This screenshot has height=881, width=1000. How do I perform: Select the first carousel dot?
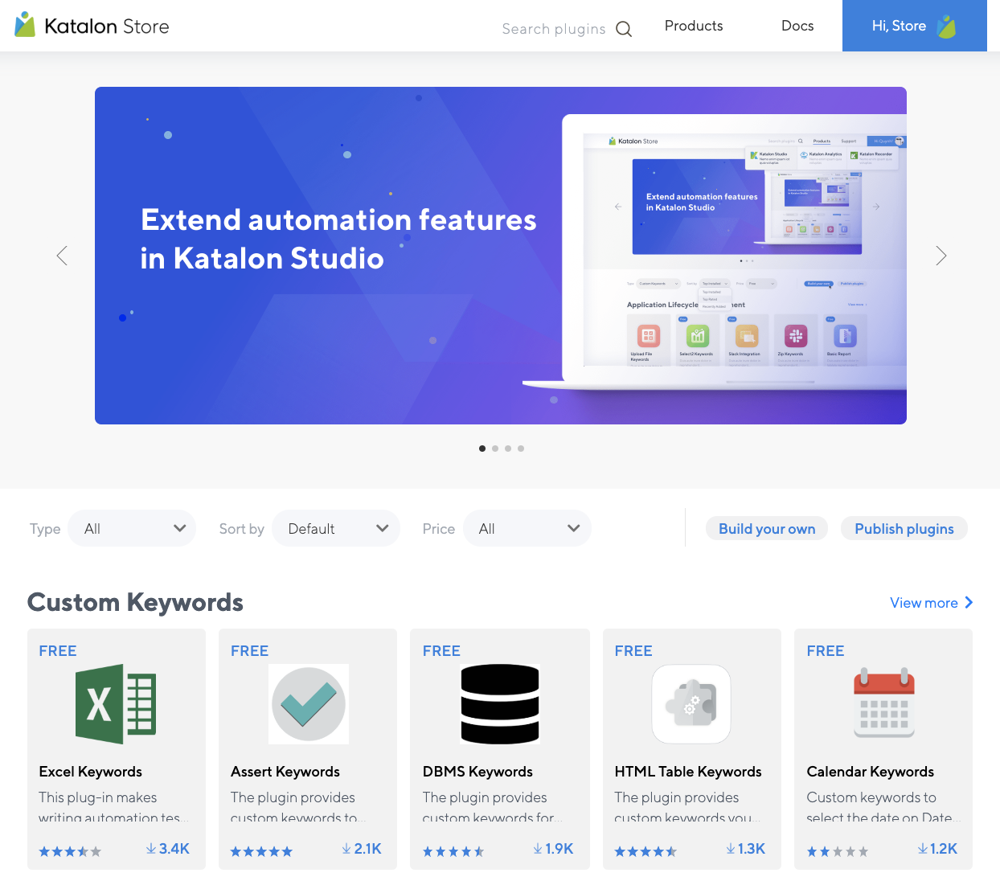[482, 449]
